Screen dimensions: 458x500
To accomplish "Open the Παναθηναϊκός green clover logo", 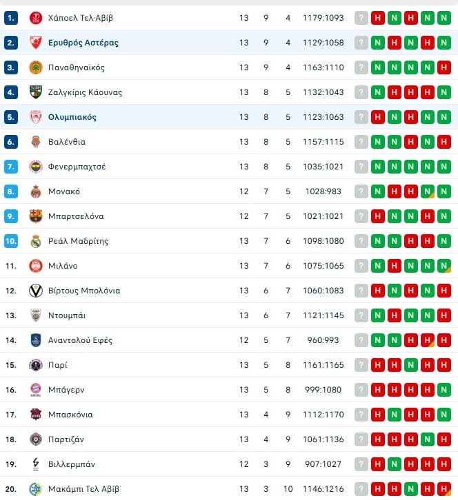I will [x=36, y=67].
